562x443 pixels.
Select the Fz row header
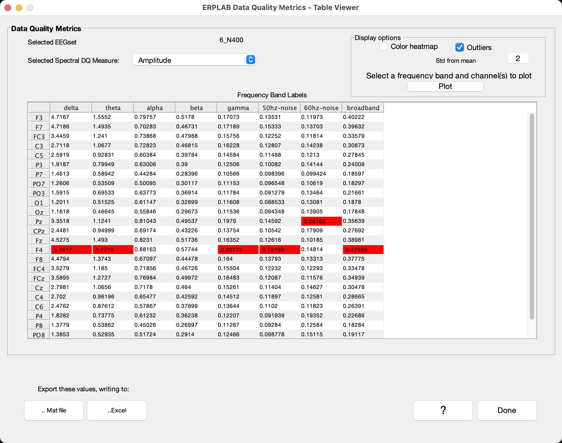pyautogui.click(x=39, y=240)
